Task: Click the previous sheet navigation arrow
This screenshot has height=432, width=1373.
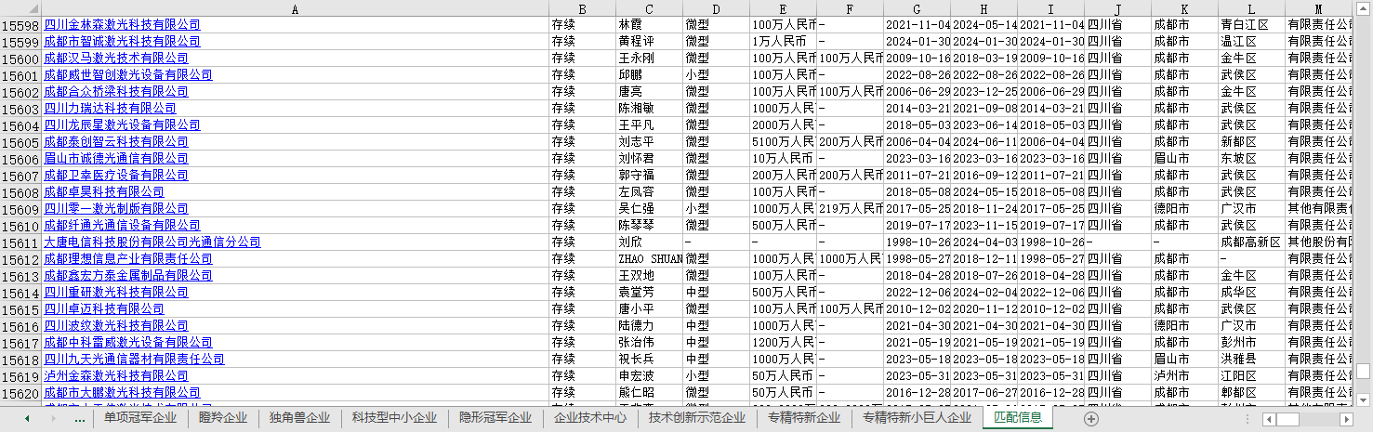Action: pos(27,419)
